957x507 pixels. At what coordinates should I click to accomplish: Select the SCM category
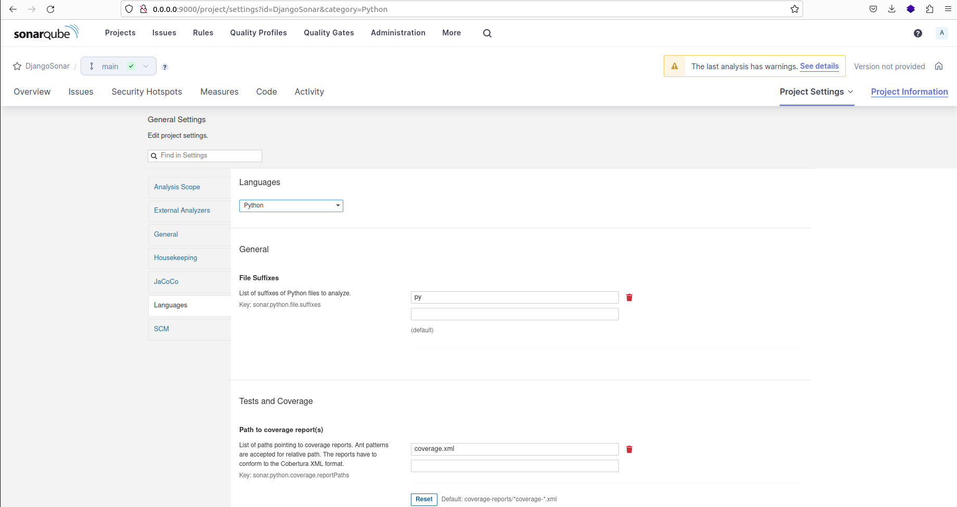coord(189,329)
